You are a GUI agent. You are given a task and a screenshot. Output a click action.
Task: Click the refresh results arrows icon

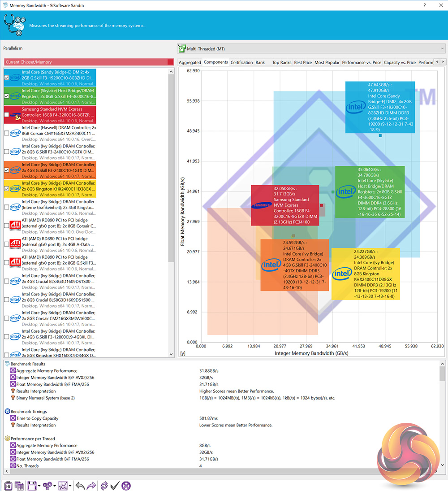tap(104, 486)
